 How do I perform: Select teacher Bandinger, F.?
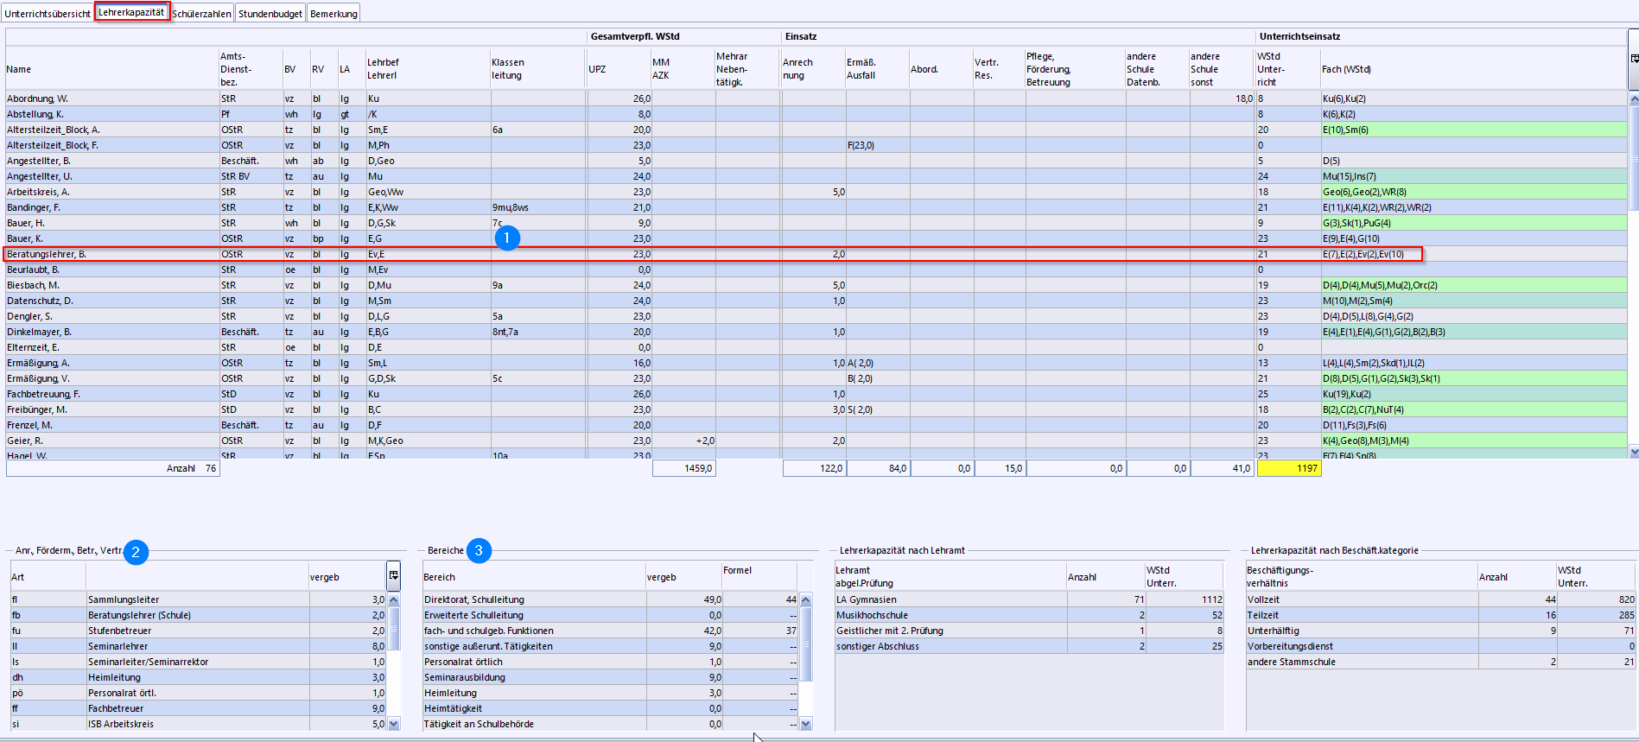[x=816, y=207]
